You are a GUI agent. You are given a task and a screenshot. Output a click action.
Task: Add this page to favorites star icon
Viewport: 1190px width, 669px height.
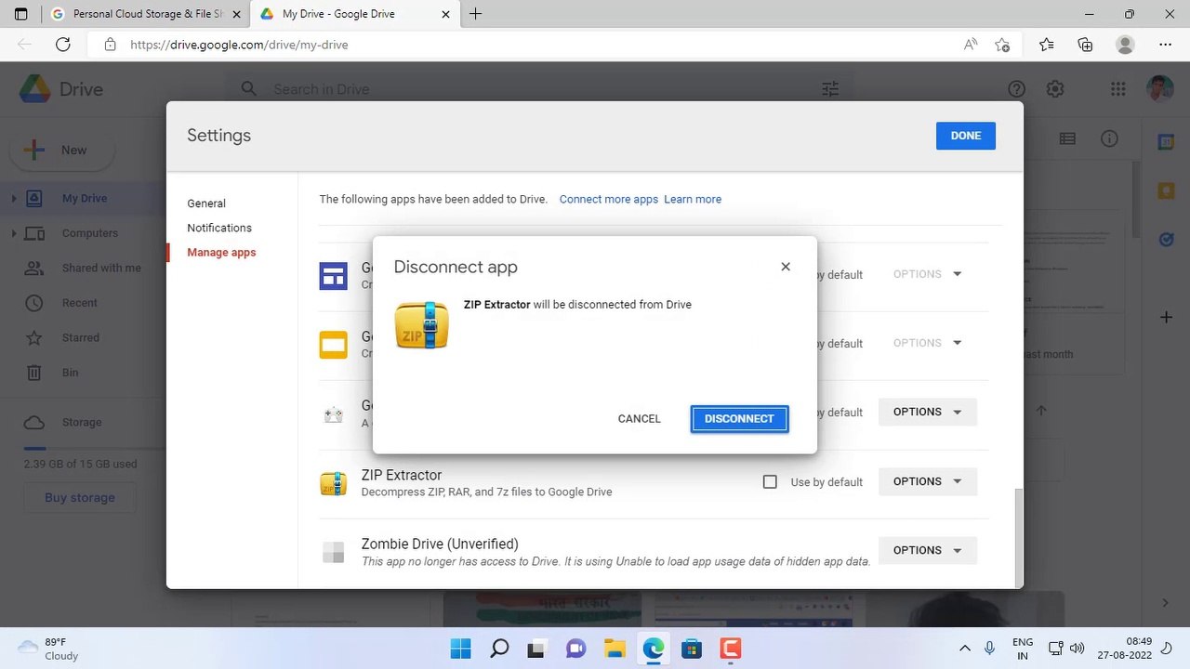tap(1002, 45)
